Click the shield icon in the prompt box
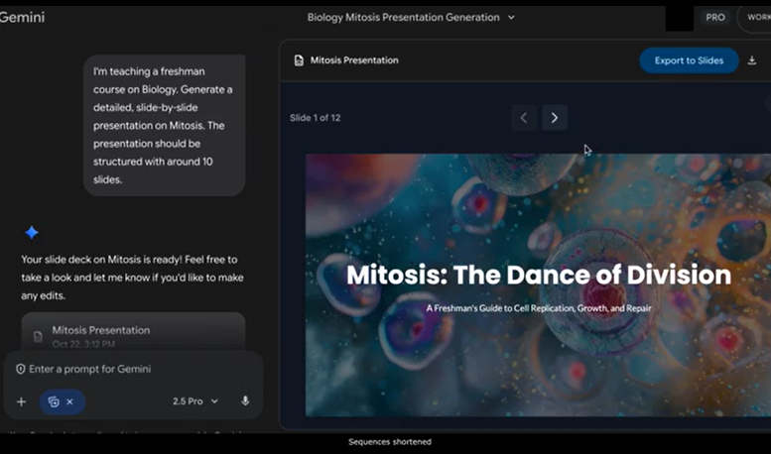The height and width of the screenshot is (454, 771). coord(20,369)
